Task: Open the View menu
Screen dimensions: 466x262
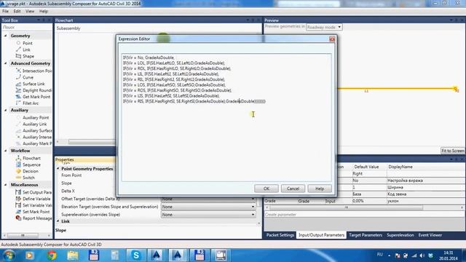Action: 30,12
